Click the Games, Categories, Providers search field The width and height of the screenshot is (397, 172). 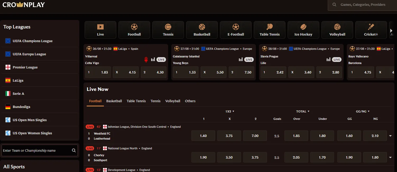[362, 5]
